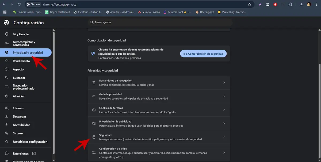This screenshot has height=162, width=321.
Task: Open Configuración de sitios chevron
Action: (x=224, y=153)
